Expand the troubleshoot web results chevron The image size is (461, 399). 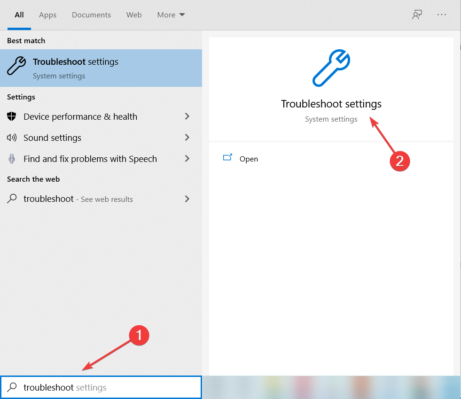point(187,199)
